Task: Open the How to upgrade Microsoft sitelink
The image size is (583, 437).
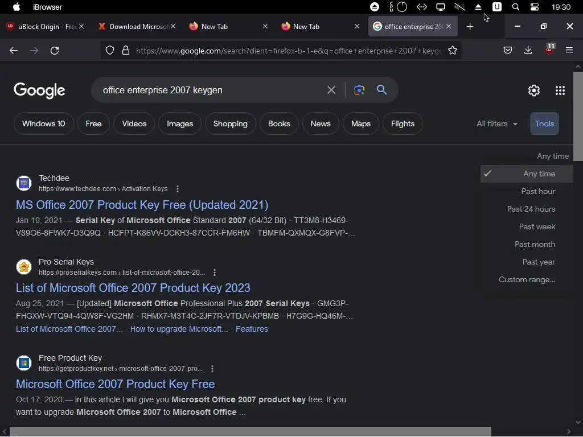Action: coord(179,329)
